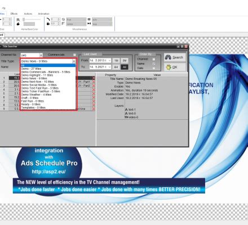Click the Value column header
Image resolution: width=248 pixels, height=225 pixels.
(x=157, y=75)
